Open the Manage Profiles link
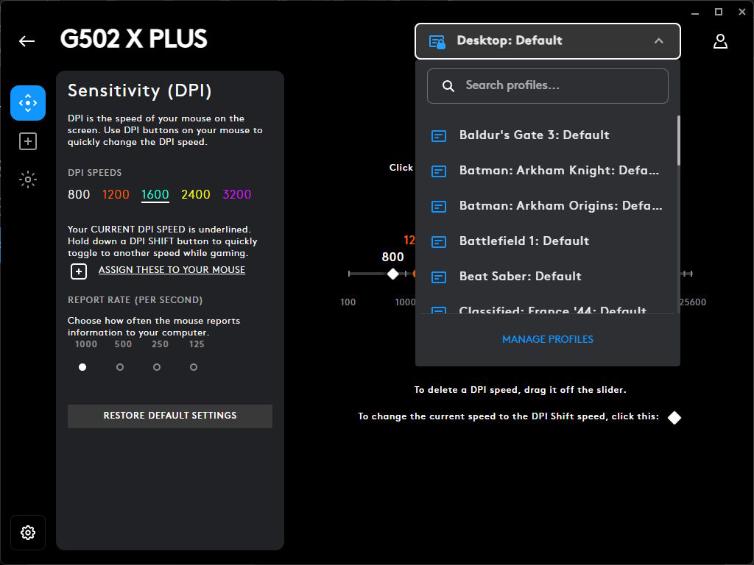Screen dimensions: 754x565 point(548,339)
